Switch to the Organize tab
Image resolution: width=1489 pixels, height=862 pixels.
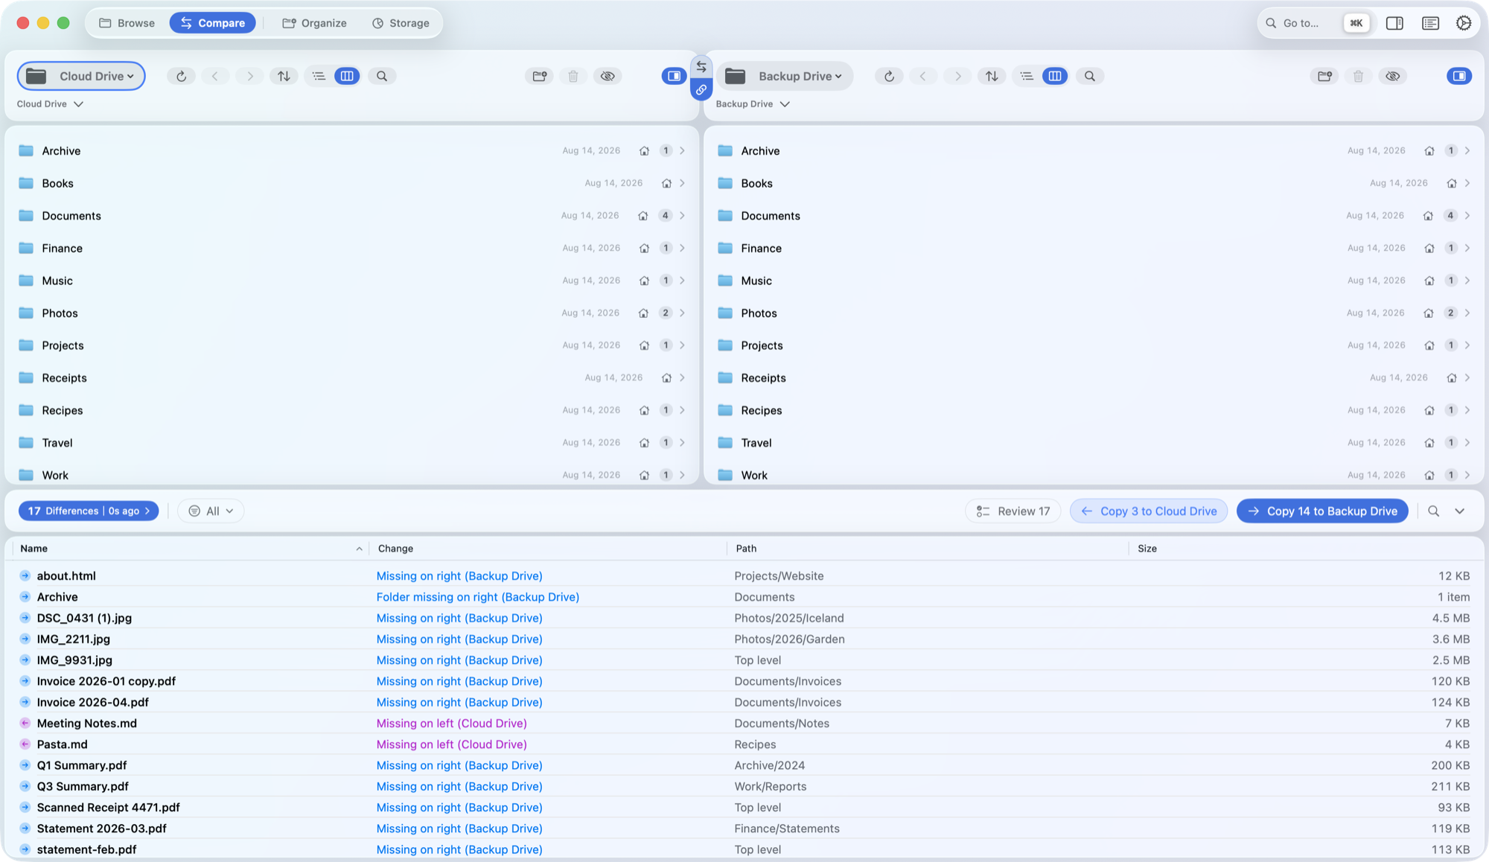coord(315,23)
